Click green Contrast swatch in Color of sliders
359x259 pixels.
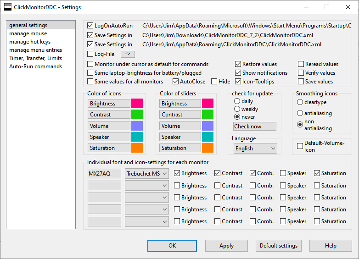(208, 114)
